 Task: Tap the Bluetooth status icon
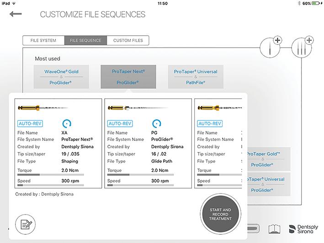[x=299, y=3]
